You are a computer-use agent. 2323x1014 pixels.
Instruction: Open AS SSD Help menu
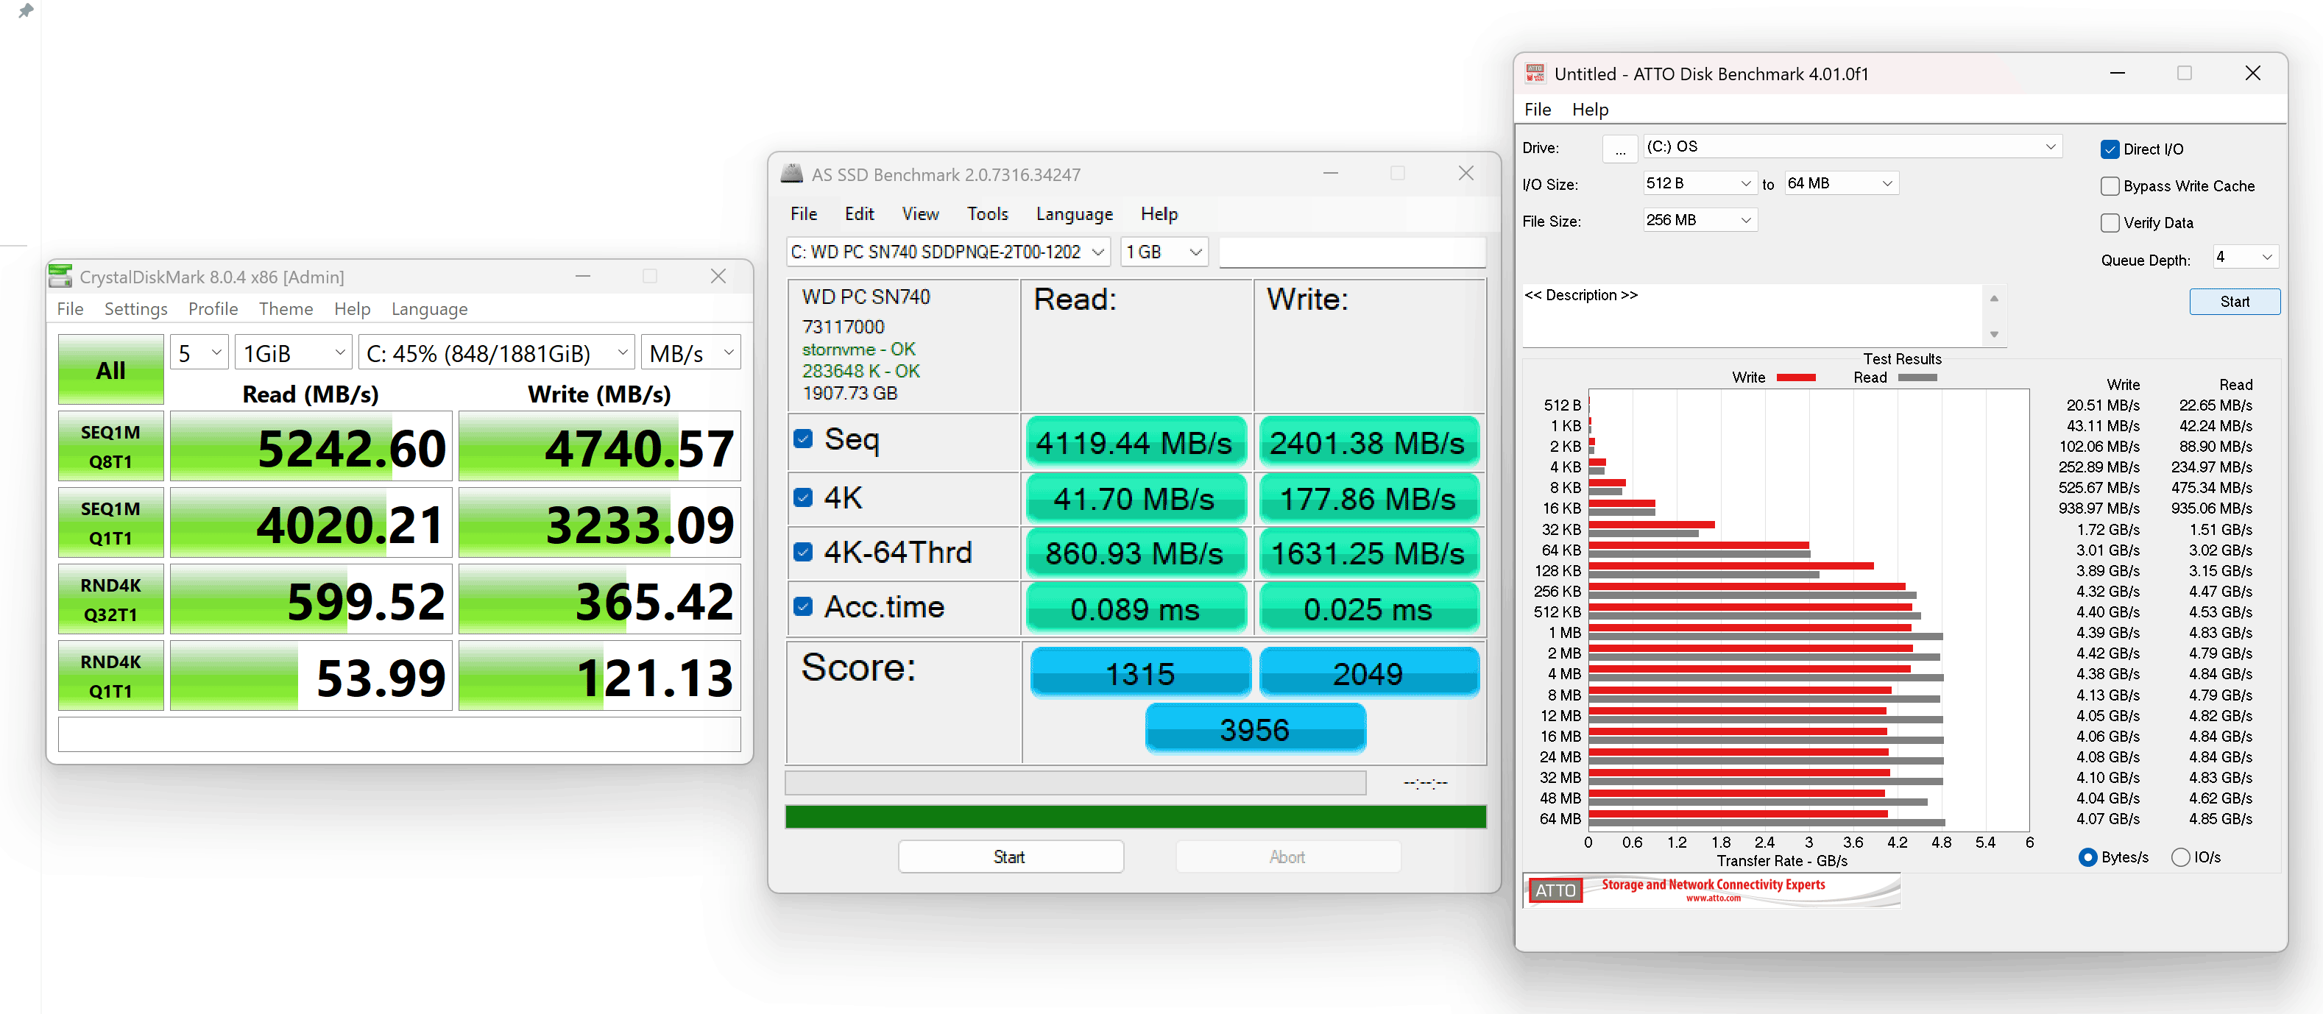click(1159, 213)
